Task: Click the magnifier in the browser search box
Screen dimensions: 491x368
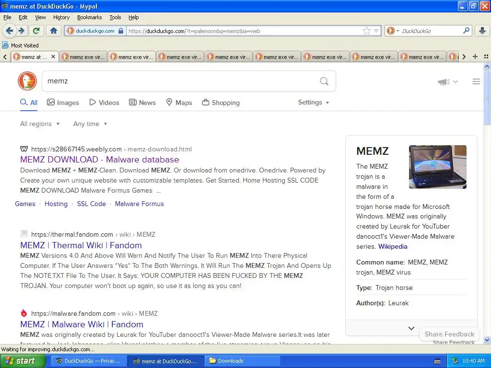Action: click(466, 31)
